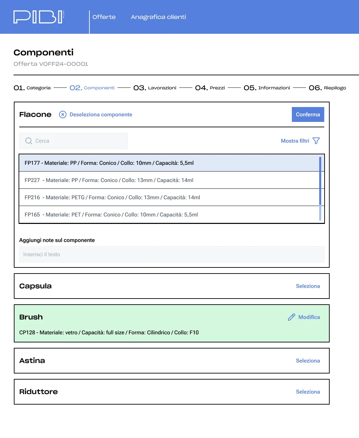The height and width of the screenshot is (438, 359).
Task: Click Deseleziona componente link
Action: [x=101, y=114]
